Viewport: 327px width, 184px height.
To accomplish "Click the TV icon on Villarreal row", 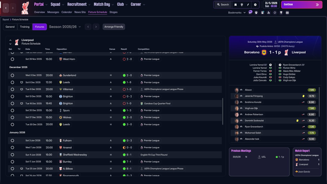I will point(22,89).
